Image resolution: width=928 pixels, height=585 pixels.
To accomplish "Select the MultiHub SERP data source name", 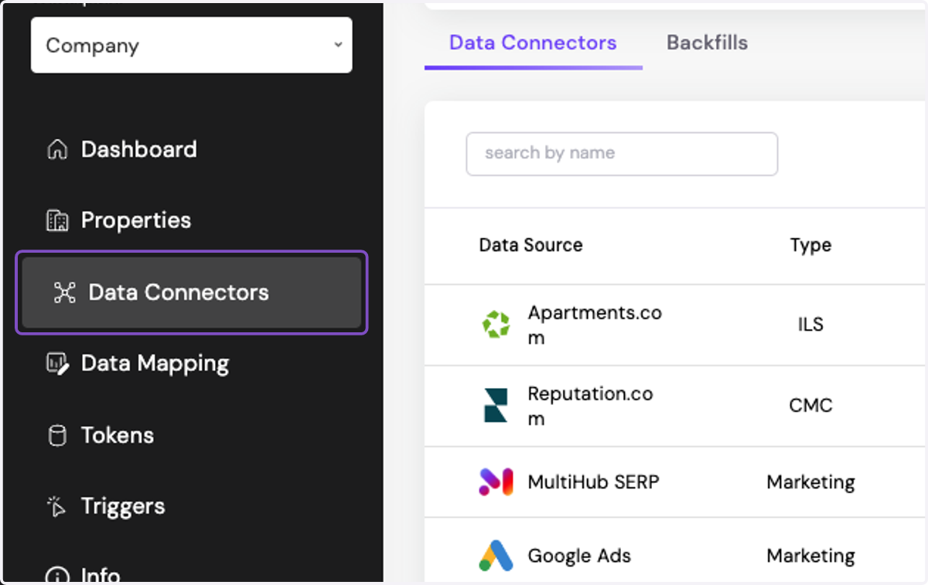I will pos(593,482).
